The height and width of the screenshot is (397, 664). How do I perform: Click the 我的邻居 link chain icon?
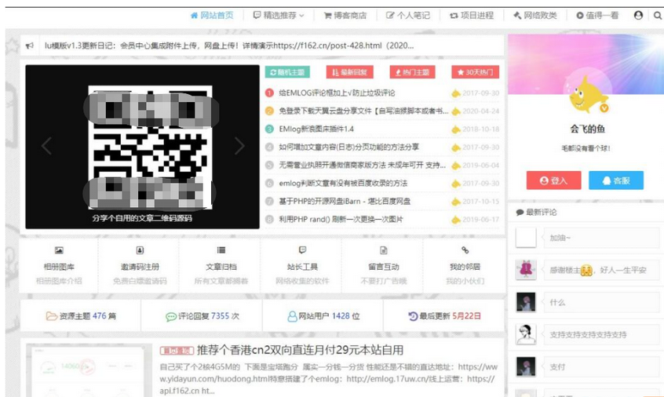[465, 250]
